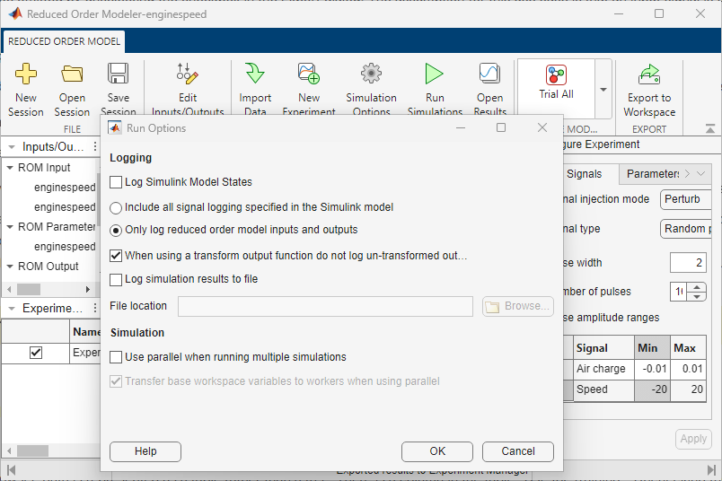Collapse the ROM Input tree node
The image size is (722, 481).
tap(10, 168)
